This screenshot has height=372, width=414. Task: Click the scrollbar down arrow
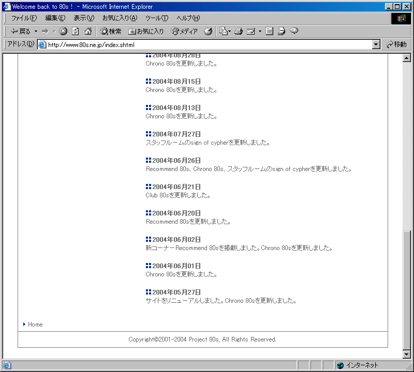point(407,354)
